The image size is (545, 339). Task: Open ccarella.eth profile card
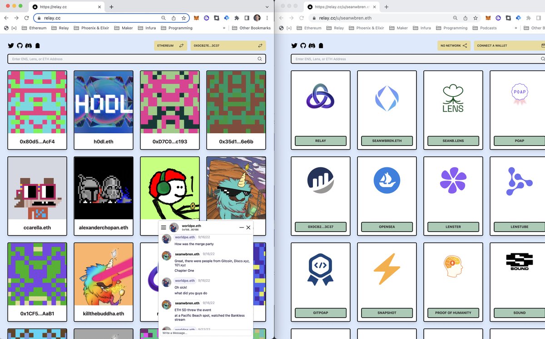(37, 196)
